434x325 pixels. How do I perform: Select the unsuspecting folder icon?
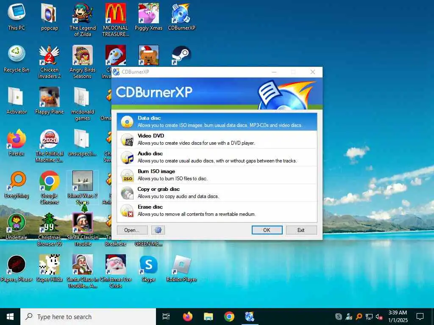click(83, 143)
